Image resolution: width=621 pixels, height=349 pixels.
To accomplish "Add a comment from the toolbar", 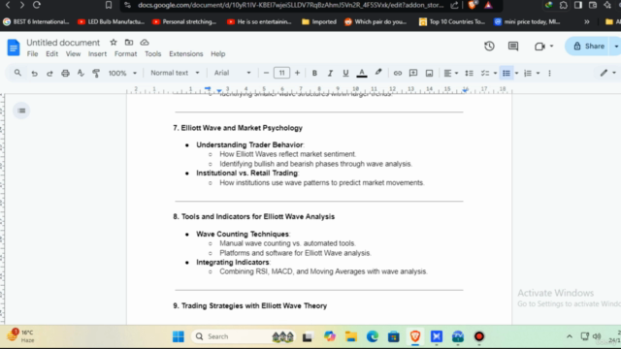I will pyautogui.click(x=413, y=73).
